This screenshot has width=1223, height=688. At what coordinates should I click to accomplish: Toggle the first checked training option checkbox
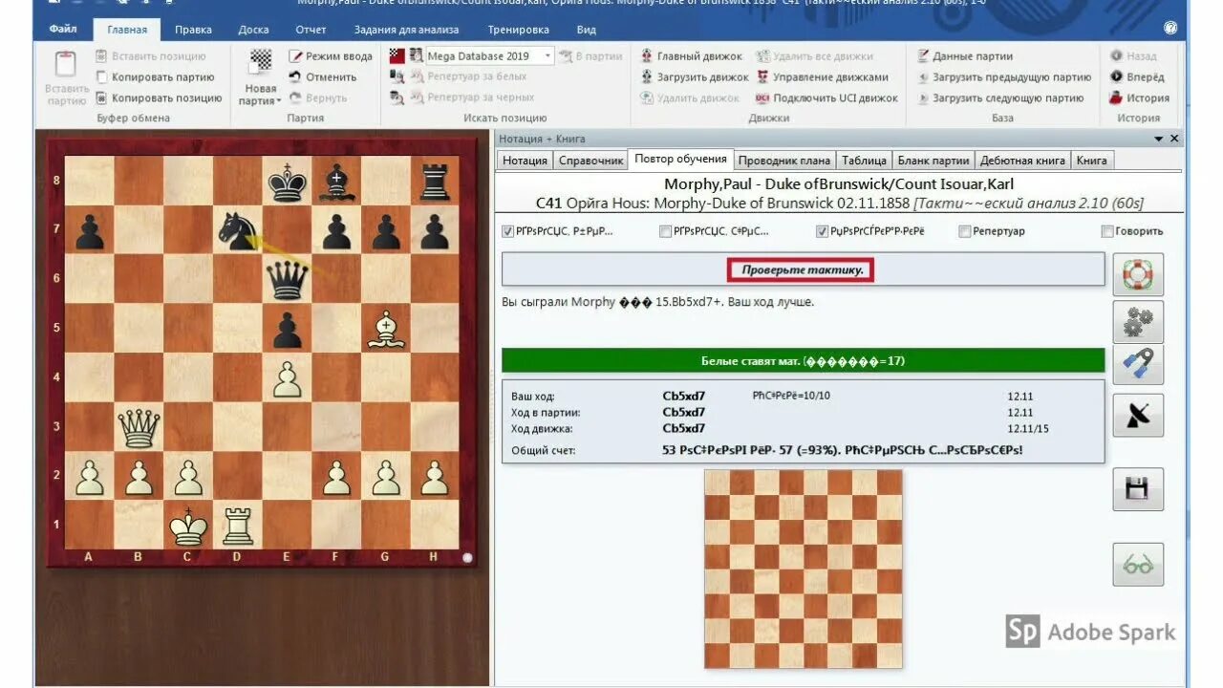(507, 231)
